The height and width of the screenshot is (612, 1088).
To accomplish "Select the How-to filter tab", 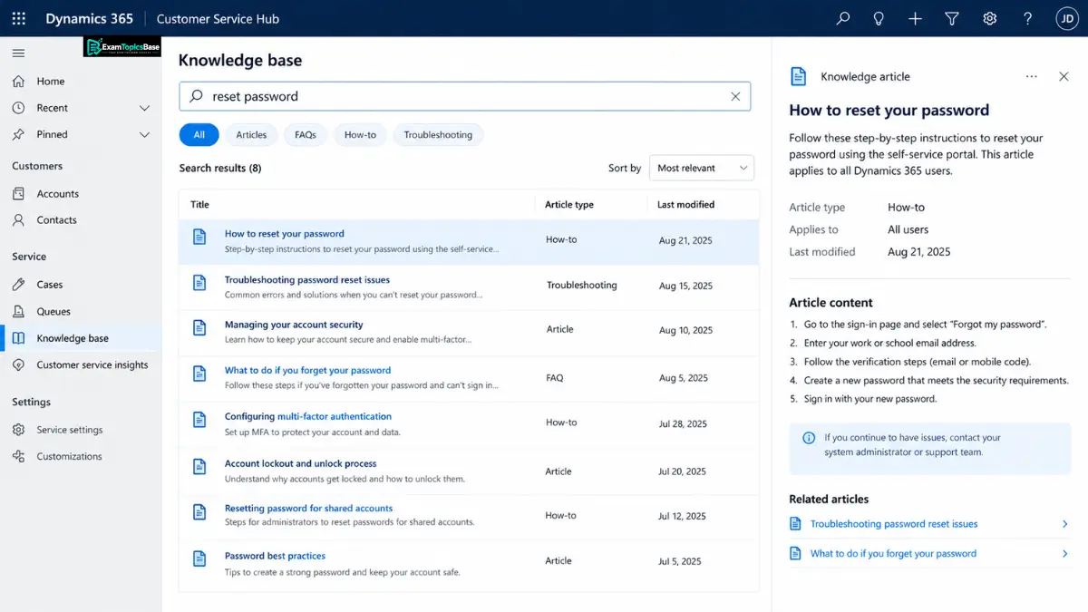I will pyautogui.click(x=360, y=135).
